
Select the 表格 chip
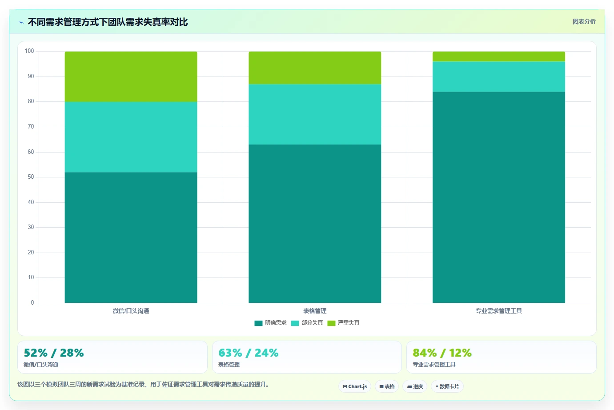[x=387, y=386]
